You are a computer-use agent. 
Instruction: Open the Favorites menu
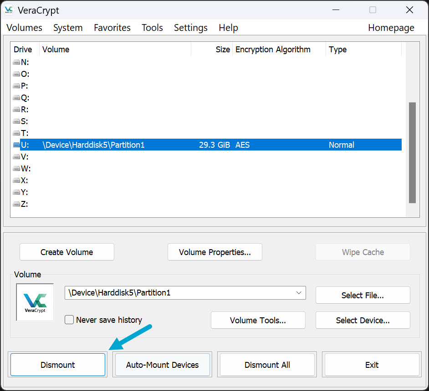tap(112, 28)
